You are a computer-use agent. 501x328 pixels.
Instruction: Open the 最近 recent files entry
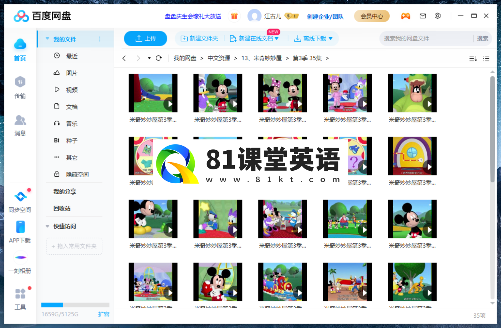72,56
